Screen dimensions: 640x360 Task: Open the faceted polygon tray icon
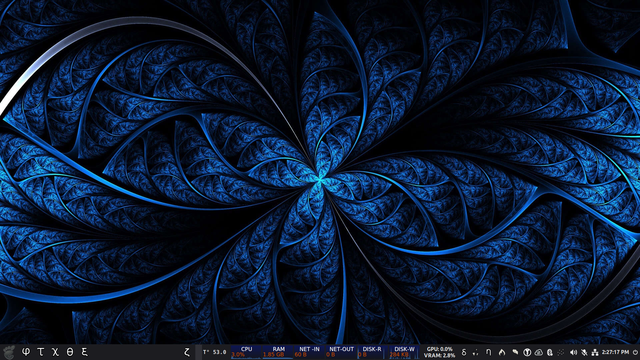(476, 352)
